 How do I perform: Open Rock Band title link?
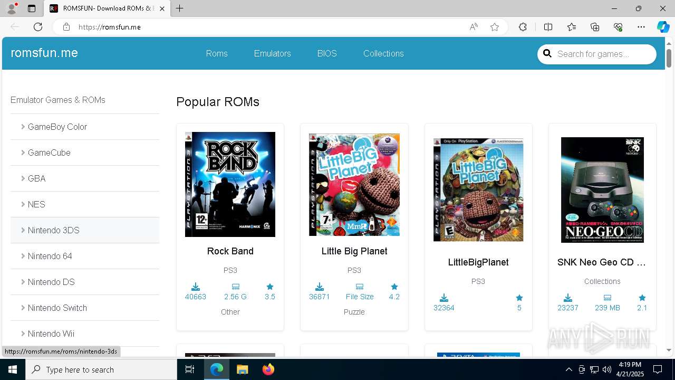(230, 251)
